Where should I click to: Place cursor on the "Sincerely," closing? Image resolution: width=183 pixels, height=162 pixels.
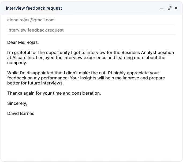[x=17, y=103]
